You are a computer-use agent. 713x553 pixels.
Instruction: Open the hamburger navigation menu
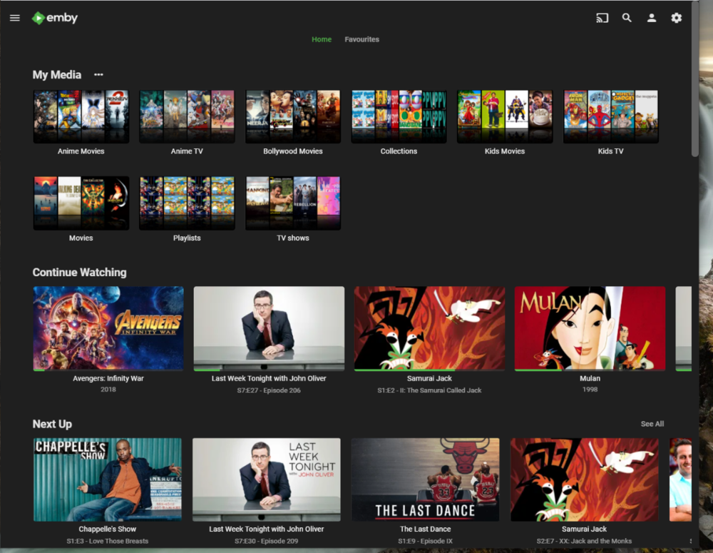point(14,18)
